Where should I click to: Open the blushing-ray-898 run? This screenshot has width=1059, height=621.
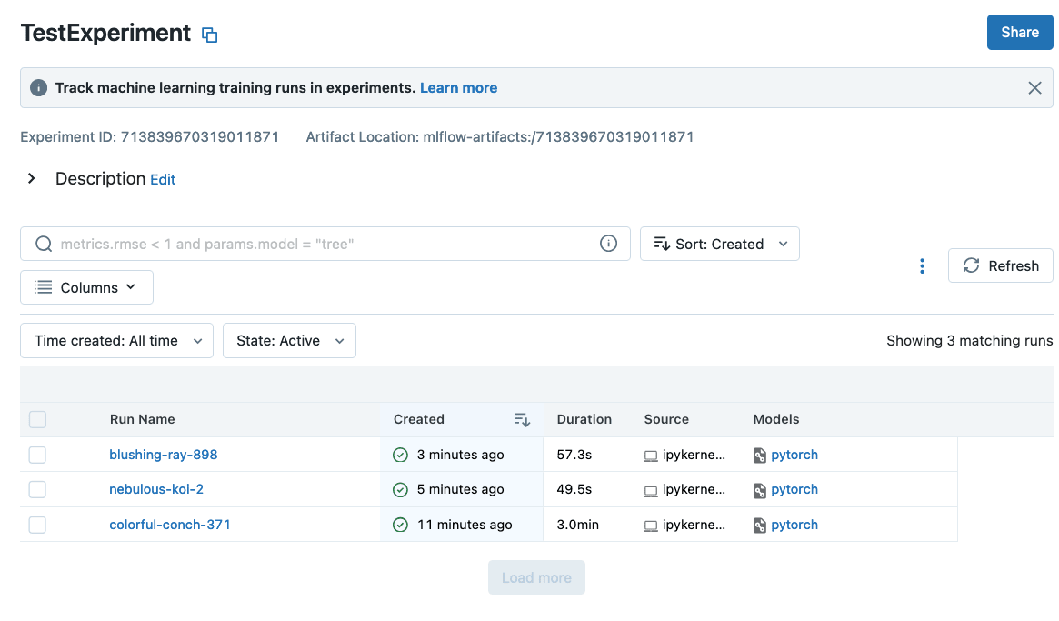point(164,455)
